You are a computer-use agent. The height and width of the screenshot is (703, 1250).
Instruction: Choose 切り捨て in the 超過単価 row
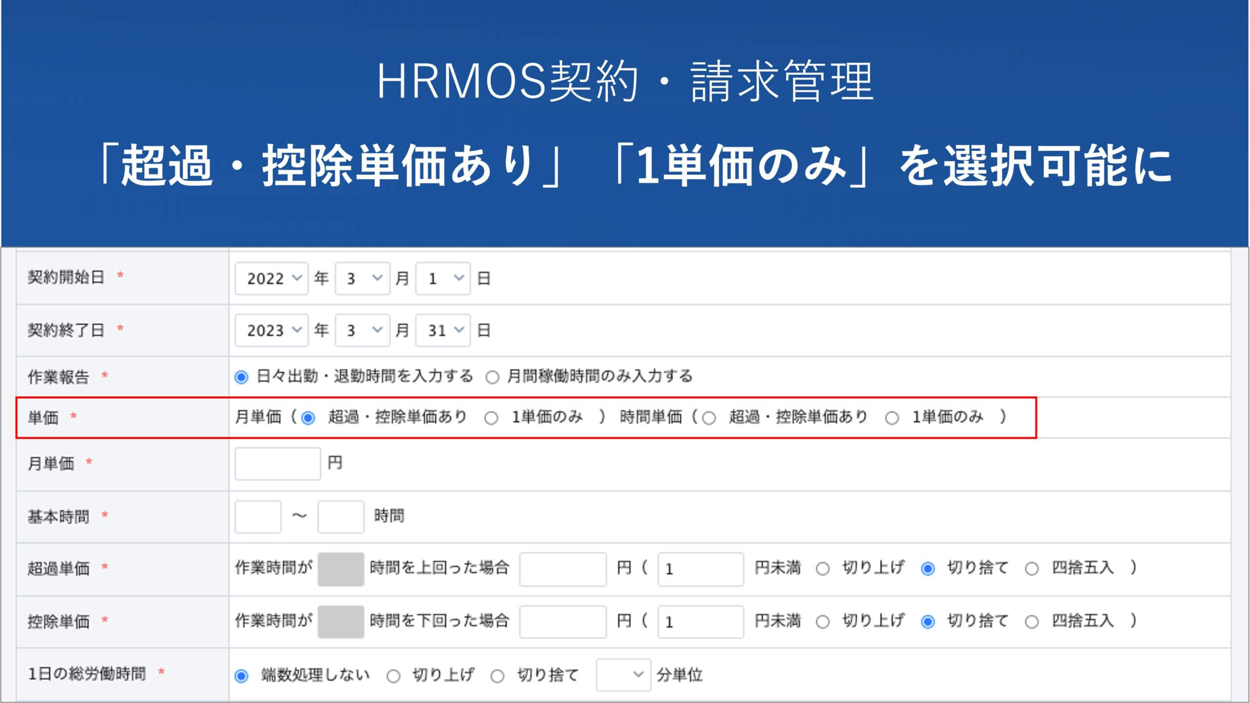point(928,569)
